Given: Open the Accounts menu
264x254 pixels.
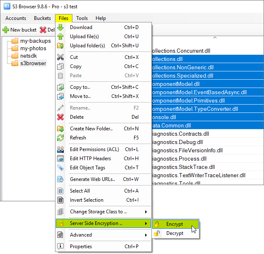Looking at the screenshot, I should tap(16, 18).
